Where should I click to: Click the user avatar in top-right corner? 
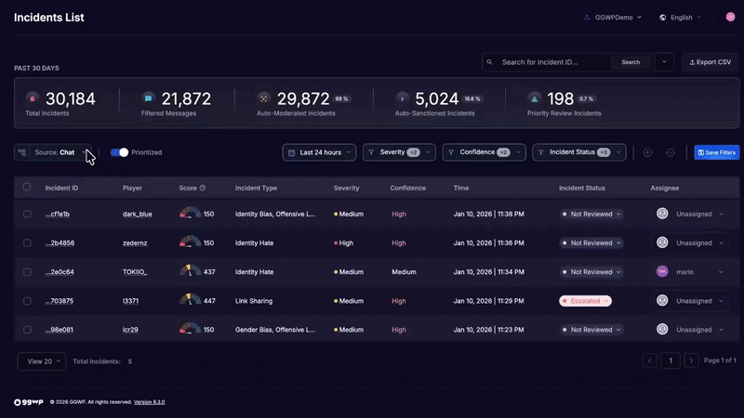pyautogui.click(x=730, y=17)
